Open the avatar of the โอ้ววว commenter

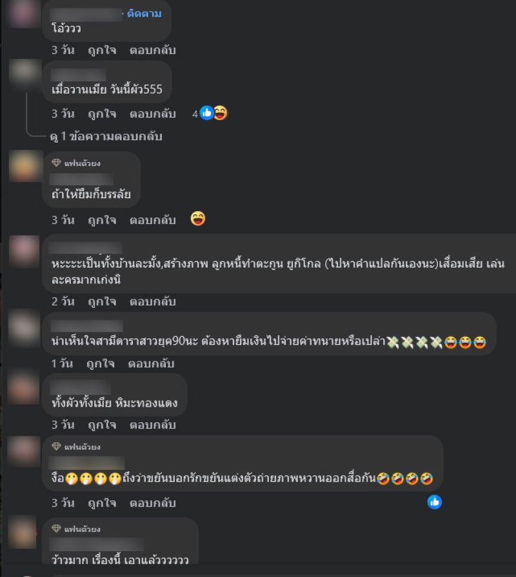(x=24, y=13)
